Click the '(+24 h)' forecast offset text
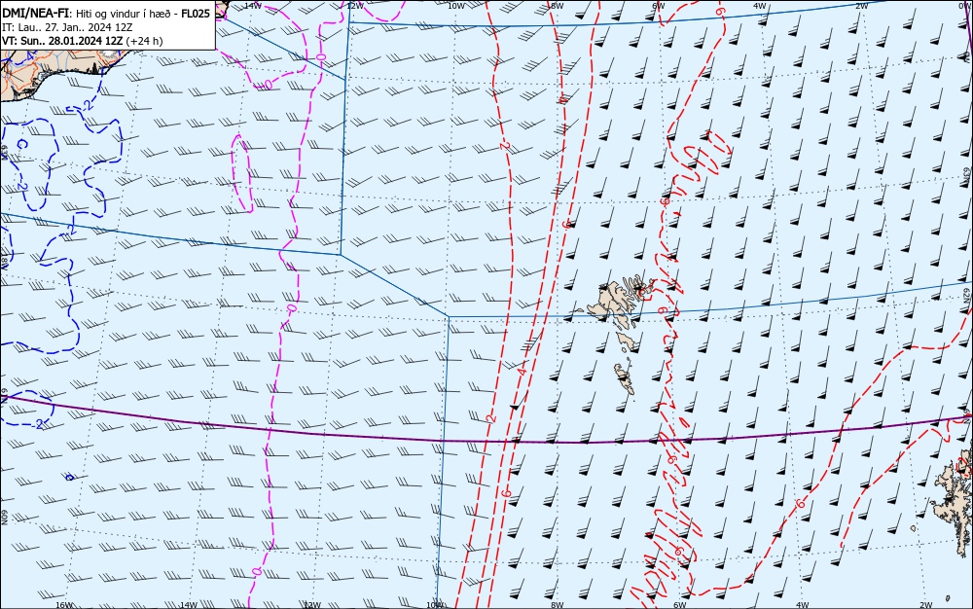This screenshot has width=973, height=609. tap(145, 41)
